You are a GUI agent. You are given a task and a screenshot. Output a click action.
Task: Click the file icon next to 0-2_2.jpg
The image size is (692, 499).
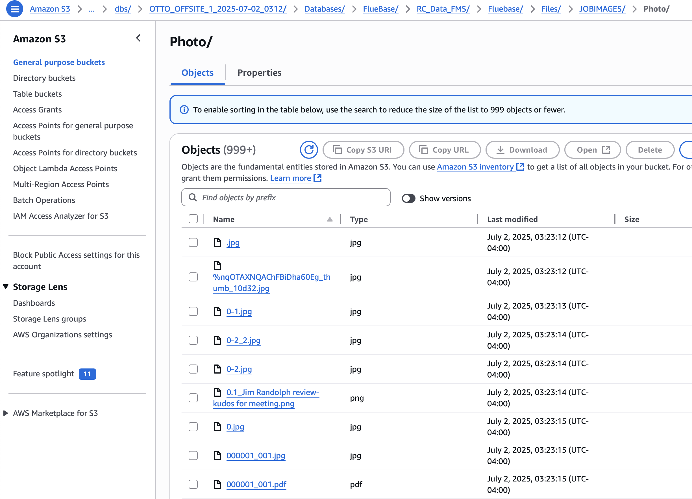point(217,340)
